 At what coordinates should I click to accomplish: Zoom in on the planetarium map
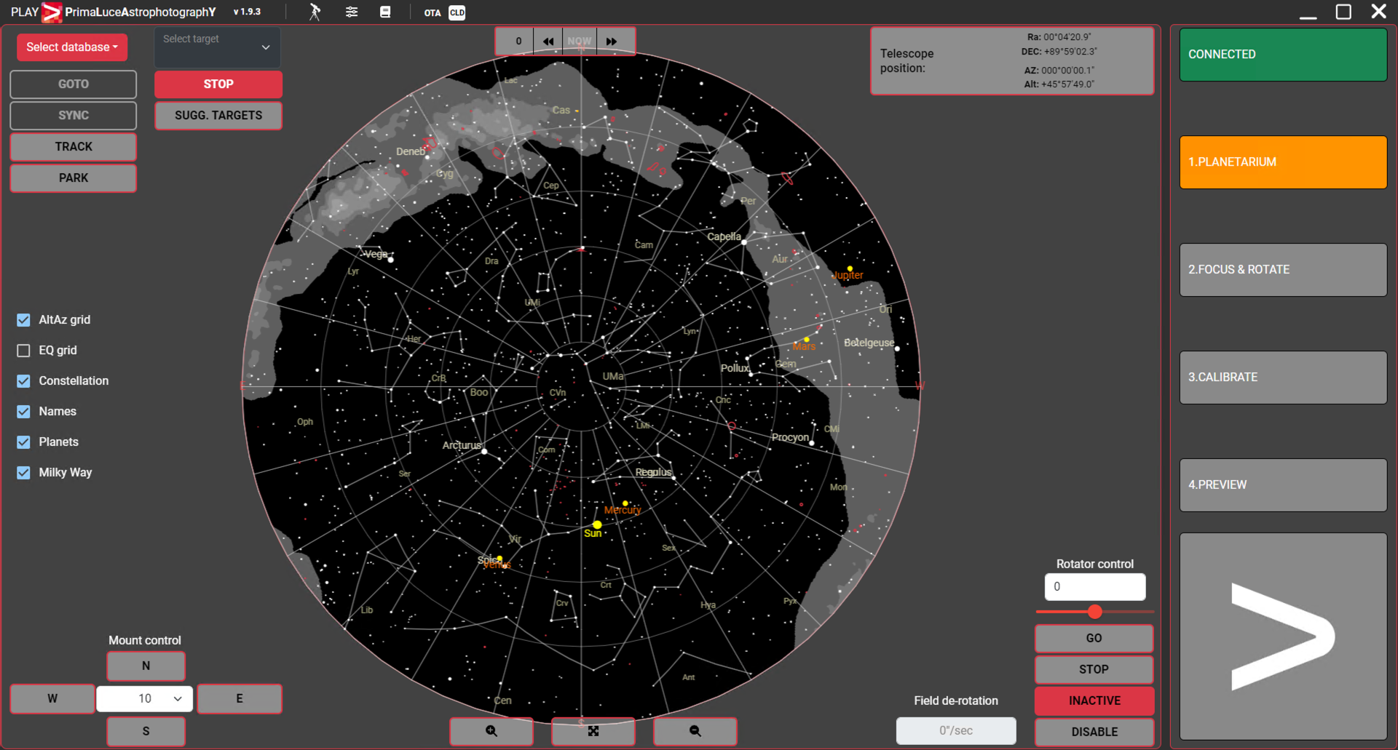point(491,731)
